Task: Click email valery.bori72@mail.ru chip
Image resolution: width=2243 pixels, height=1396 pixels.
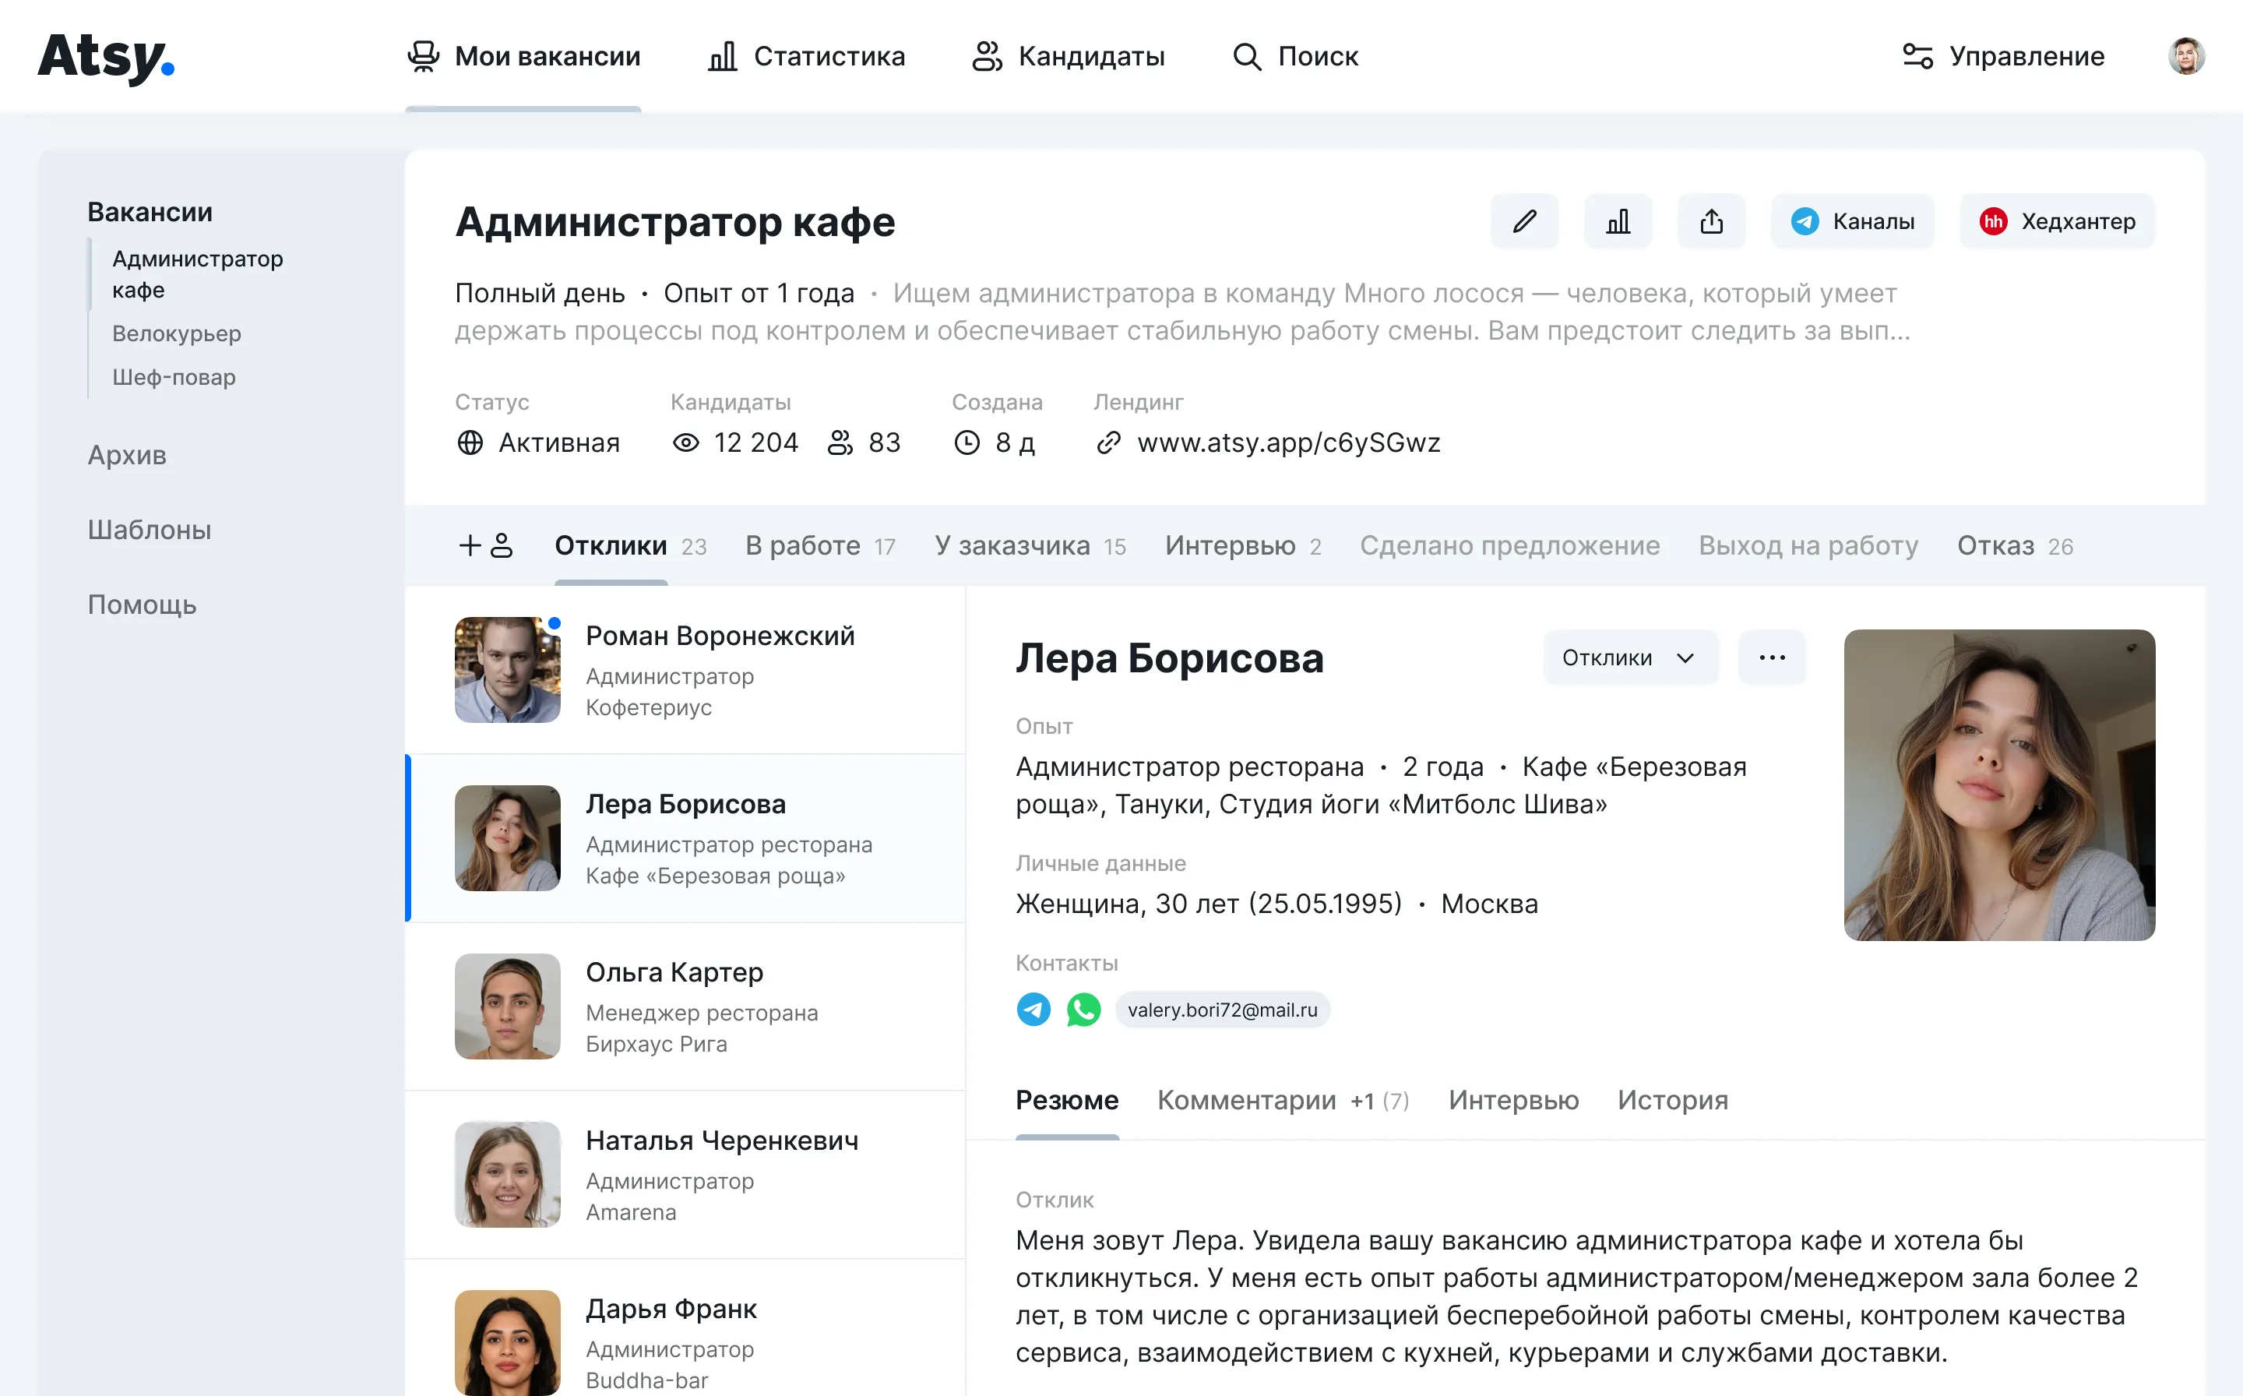Action: [1222, 1009]
